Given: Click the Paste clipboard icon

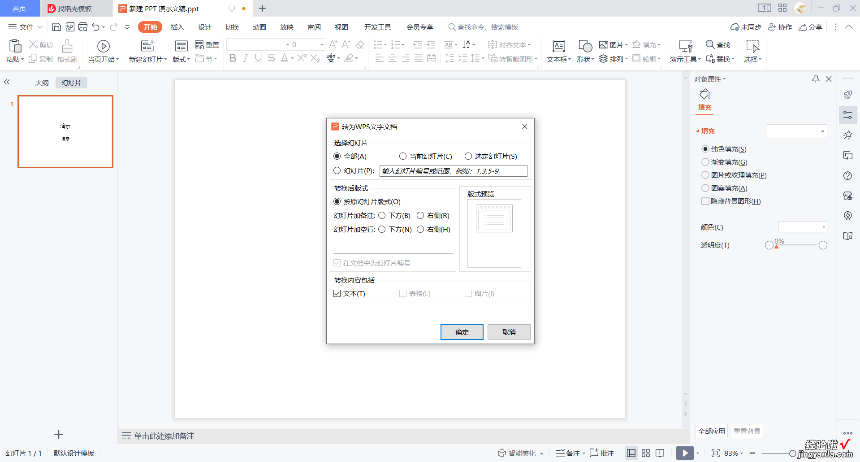Looking at the screenshot, I should point(15,46).
